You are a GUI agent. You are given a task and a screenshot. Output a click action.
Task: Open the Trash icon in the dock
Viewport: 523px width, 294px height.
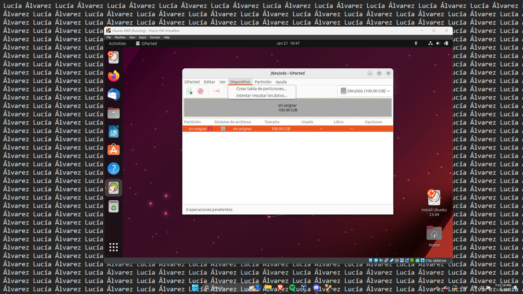click(x=114, y=206)
